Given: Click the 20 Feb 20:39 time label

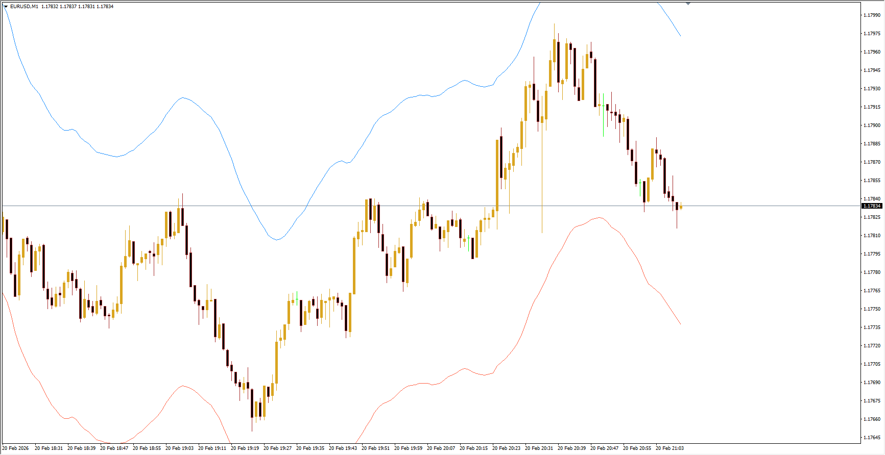Looking at the screenshot, I should tap(571, 448).
